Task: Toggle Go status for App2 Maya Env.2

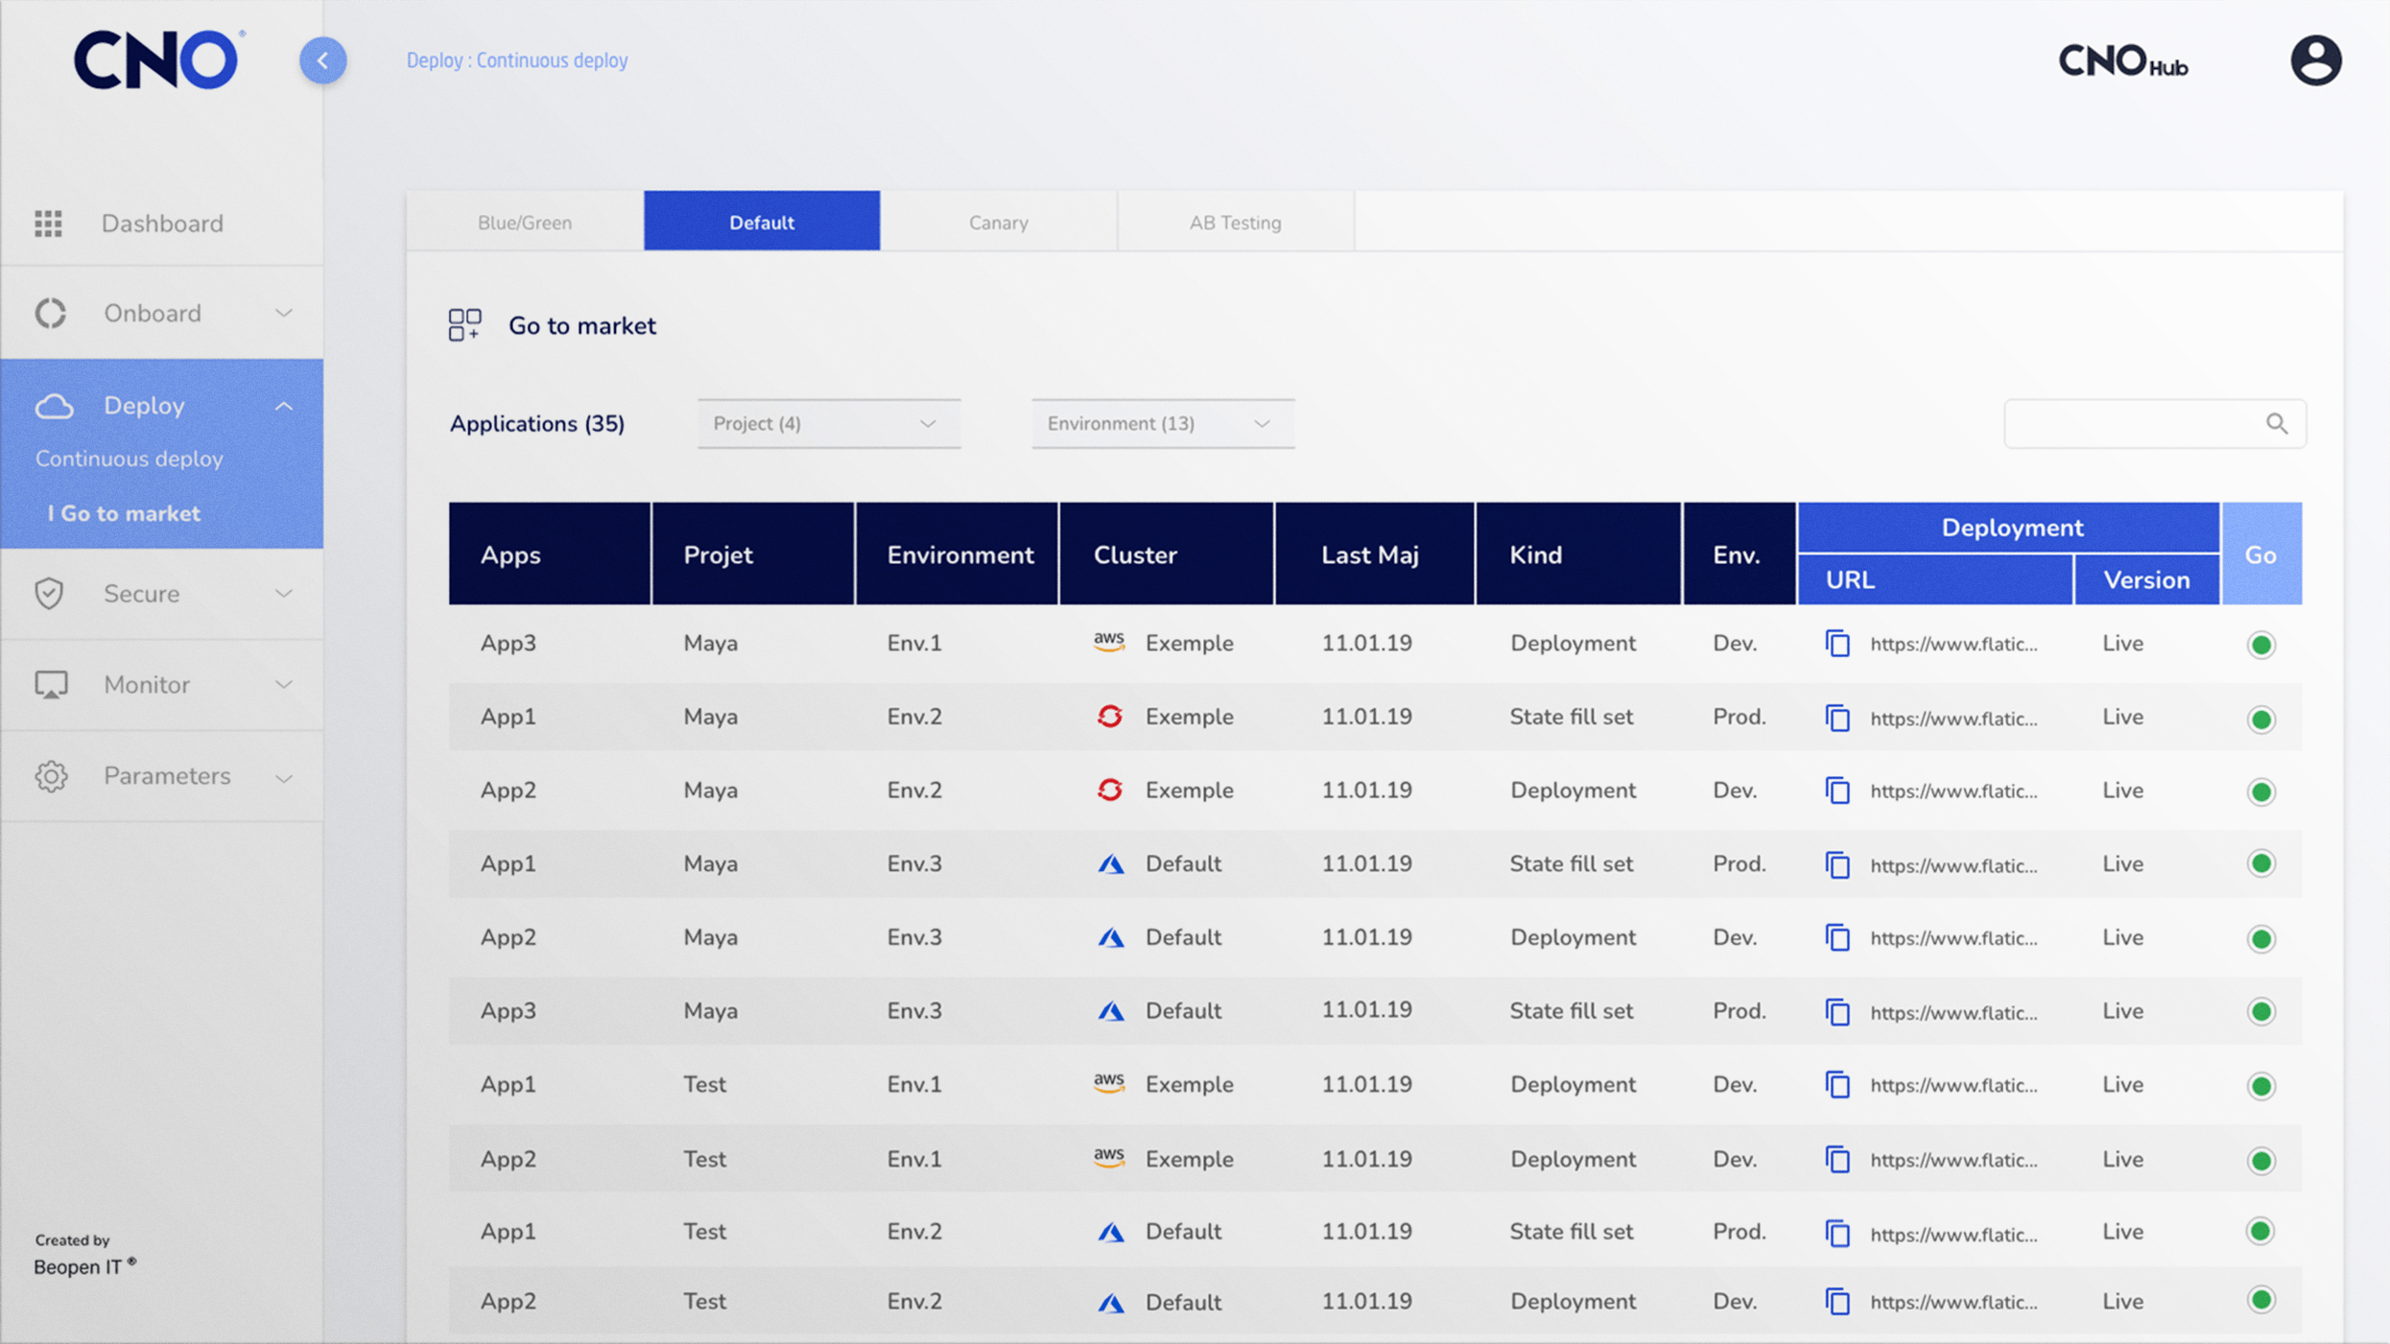Action: (x=2260, y=791)
